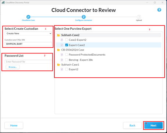Click the Upload step 3 circle
Viewport: 167px width, 133px height.
[139, 17]
